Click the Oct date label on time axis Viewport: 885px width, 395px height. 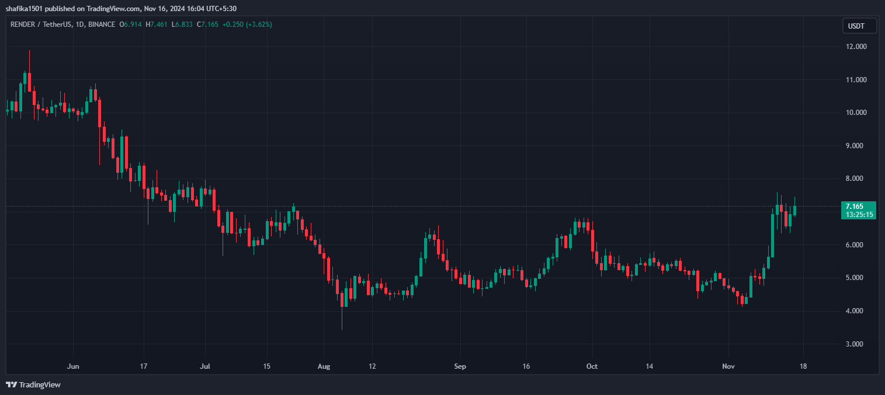tap(592, 366)
